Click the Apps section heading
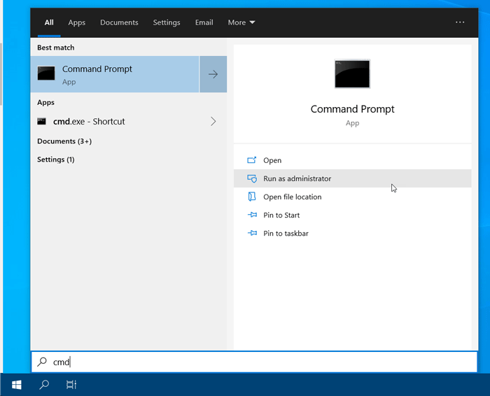This screenshot has width=490, height=396. 45,102
